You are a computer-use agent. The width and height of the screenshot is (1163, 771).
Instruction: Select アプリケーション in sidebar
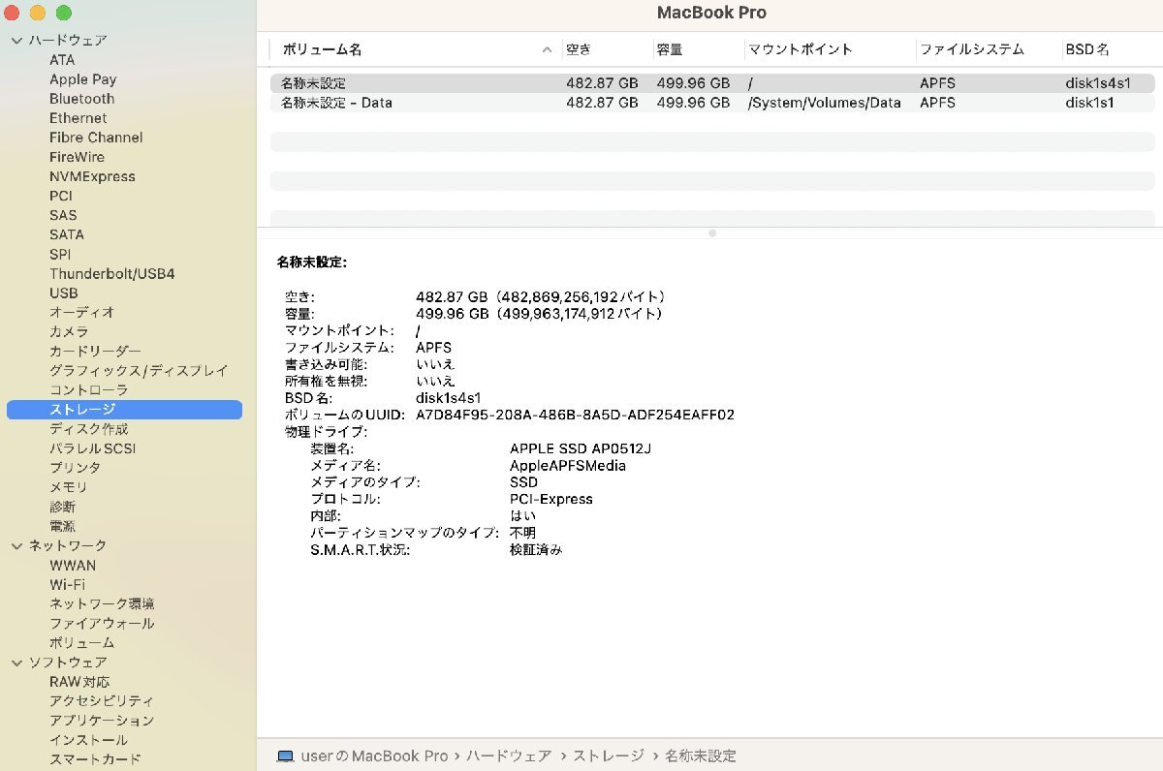click(102, 721)
